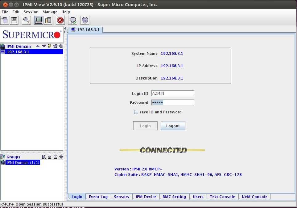The width and height of the screenshot is (297, 208).
Task: Click the RMCP+ Open Session successful status text
Action: (x=32, y=204)
